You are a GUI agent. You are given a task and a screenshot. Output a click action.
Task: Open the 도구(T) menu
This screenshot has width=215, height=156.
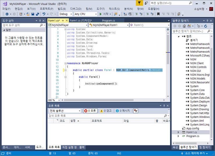[x=101, y=9]
